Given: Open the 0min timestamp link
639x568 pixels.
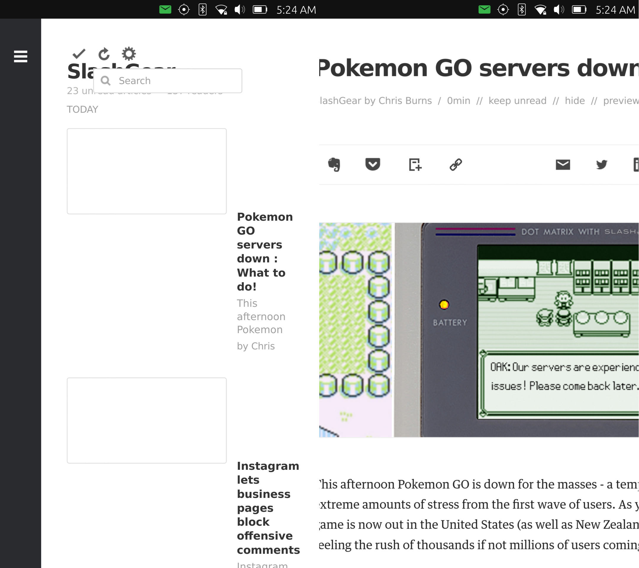Looking at the screenshot, I should coord(459,101).
